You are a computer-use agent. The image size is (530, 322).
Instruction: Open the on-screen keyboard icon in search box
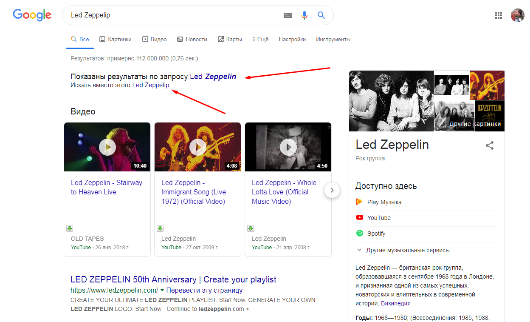pos(288,15)
